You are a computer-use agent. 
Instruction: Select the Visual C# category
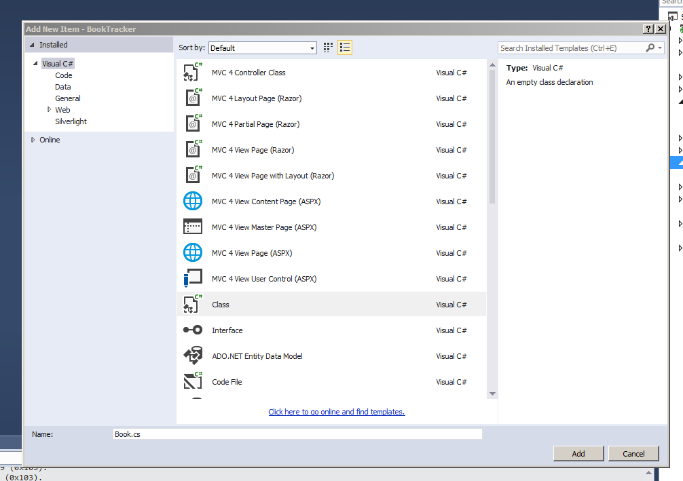(x=58, y=64)
